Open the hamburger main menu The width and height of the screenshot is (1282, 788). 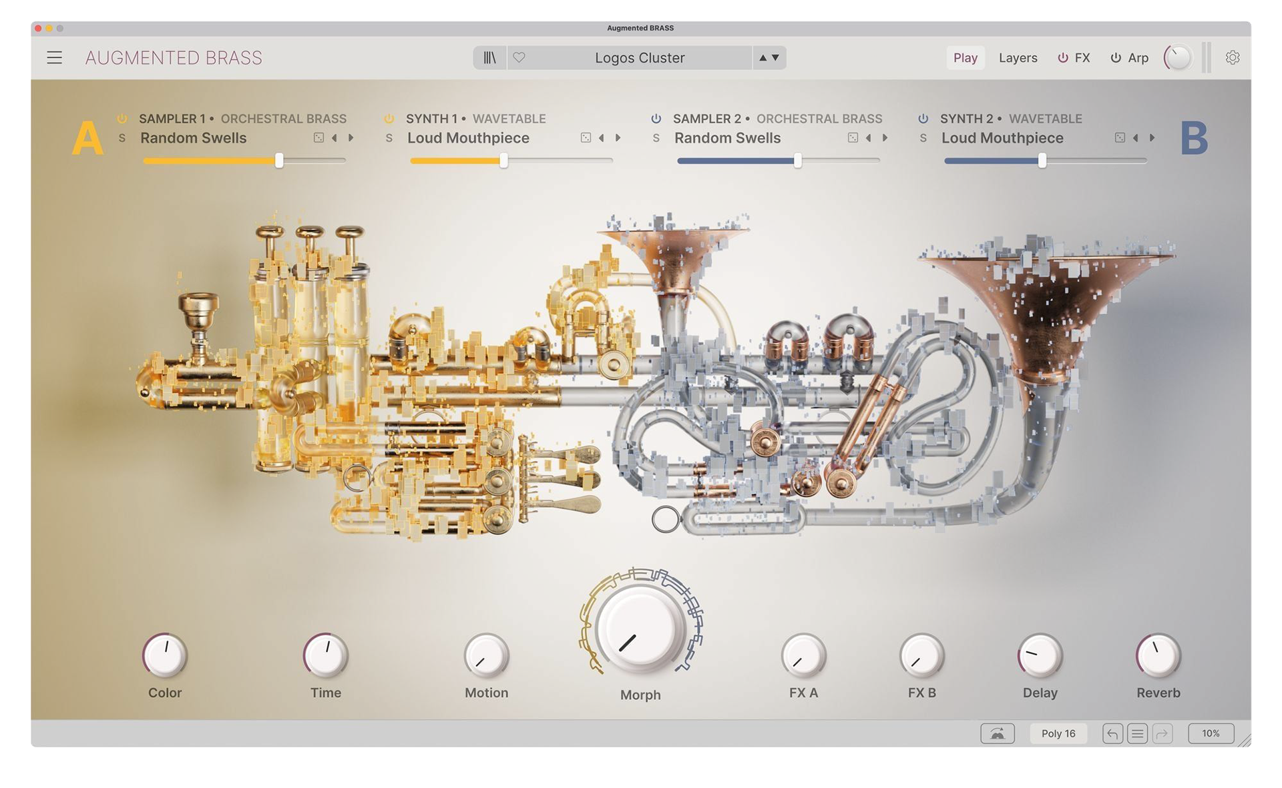click(55, 58)
